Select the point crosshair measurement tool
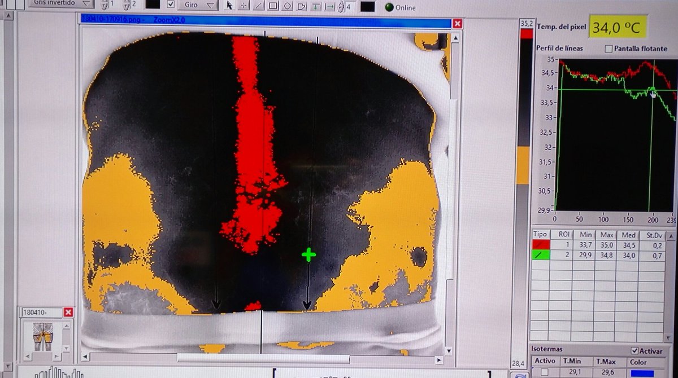 click(x=244, y=6)
